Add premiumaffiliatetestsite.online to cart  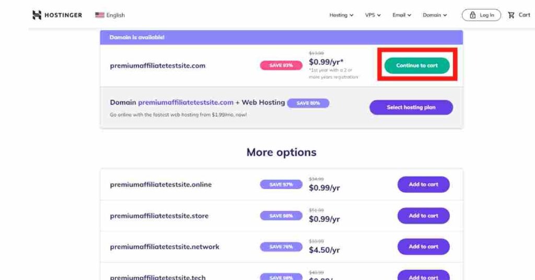pyautogui.click(x=423, y=184)
